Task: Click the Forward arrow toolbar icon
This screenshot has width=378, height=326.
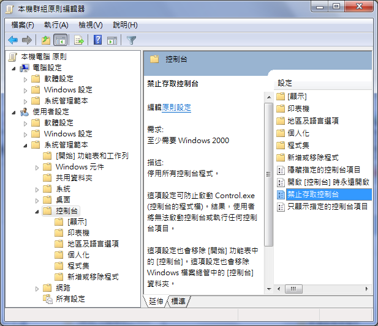Action: coord(27,40)
